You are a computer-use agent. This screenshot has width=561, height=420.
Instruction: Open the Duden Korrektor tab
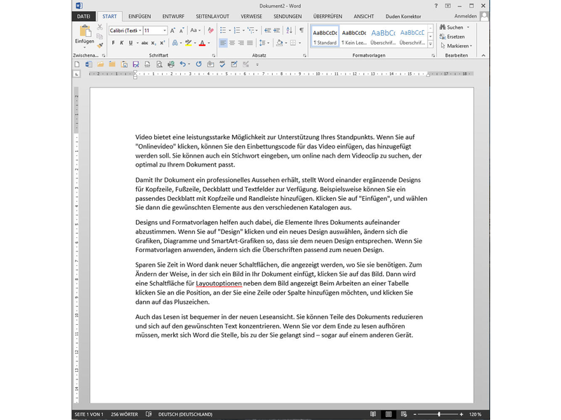click(403, 16)
